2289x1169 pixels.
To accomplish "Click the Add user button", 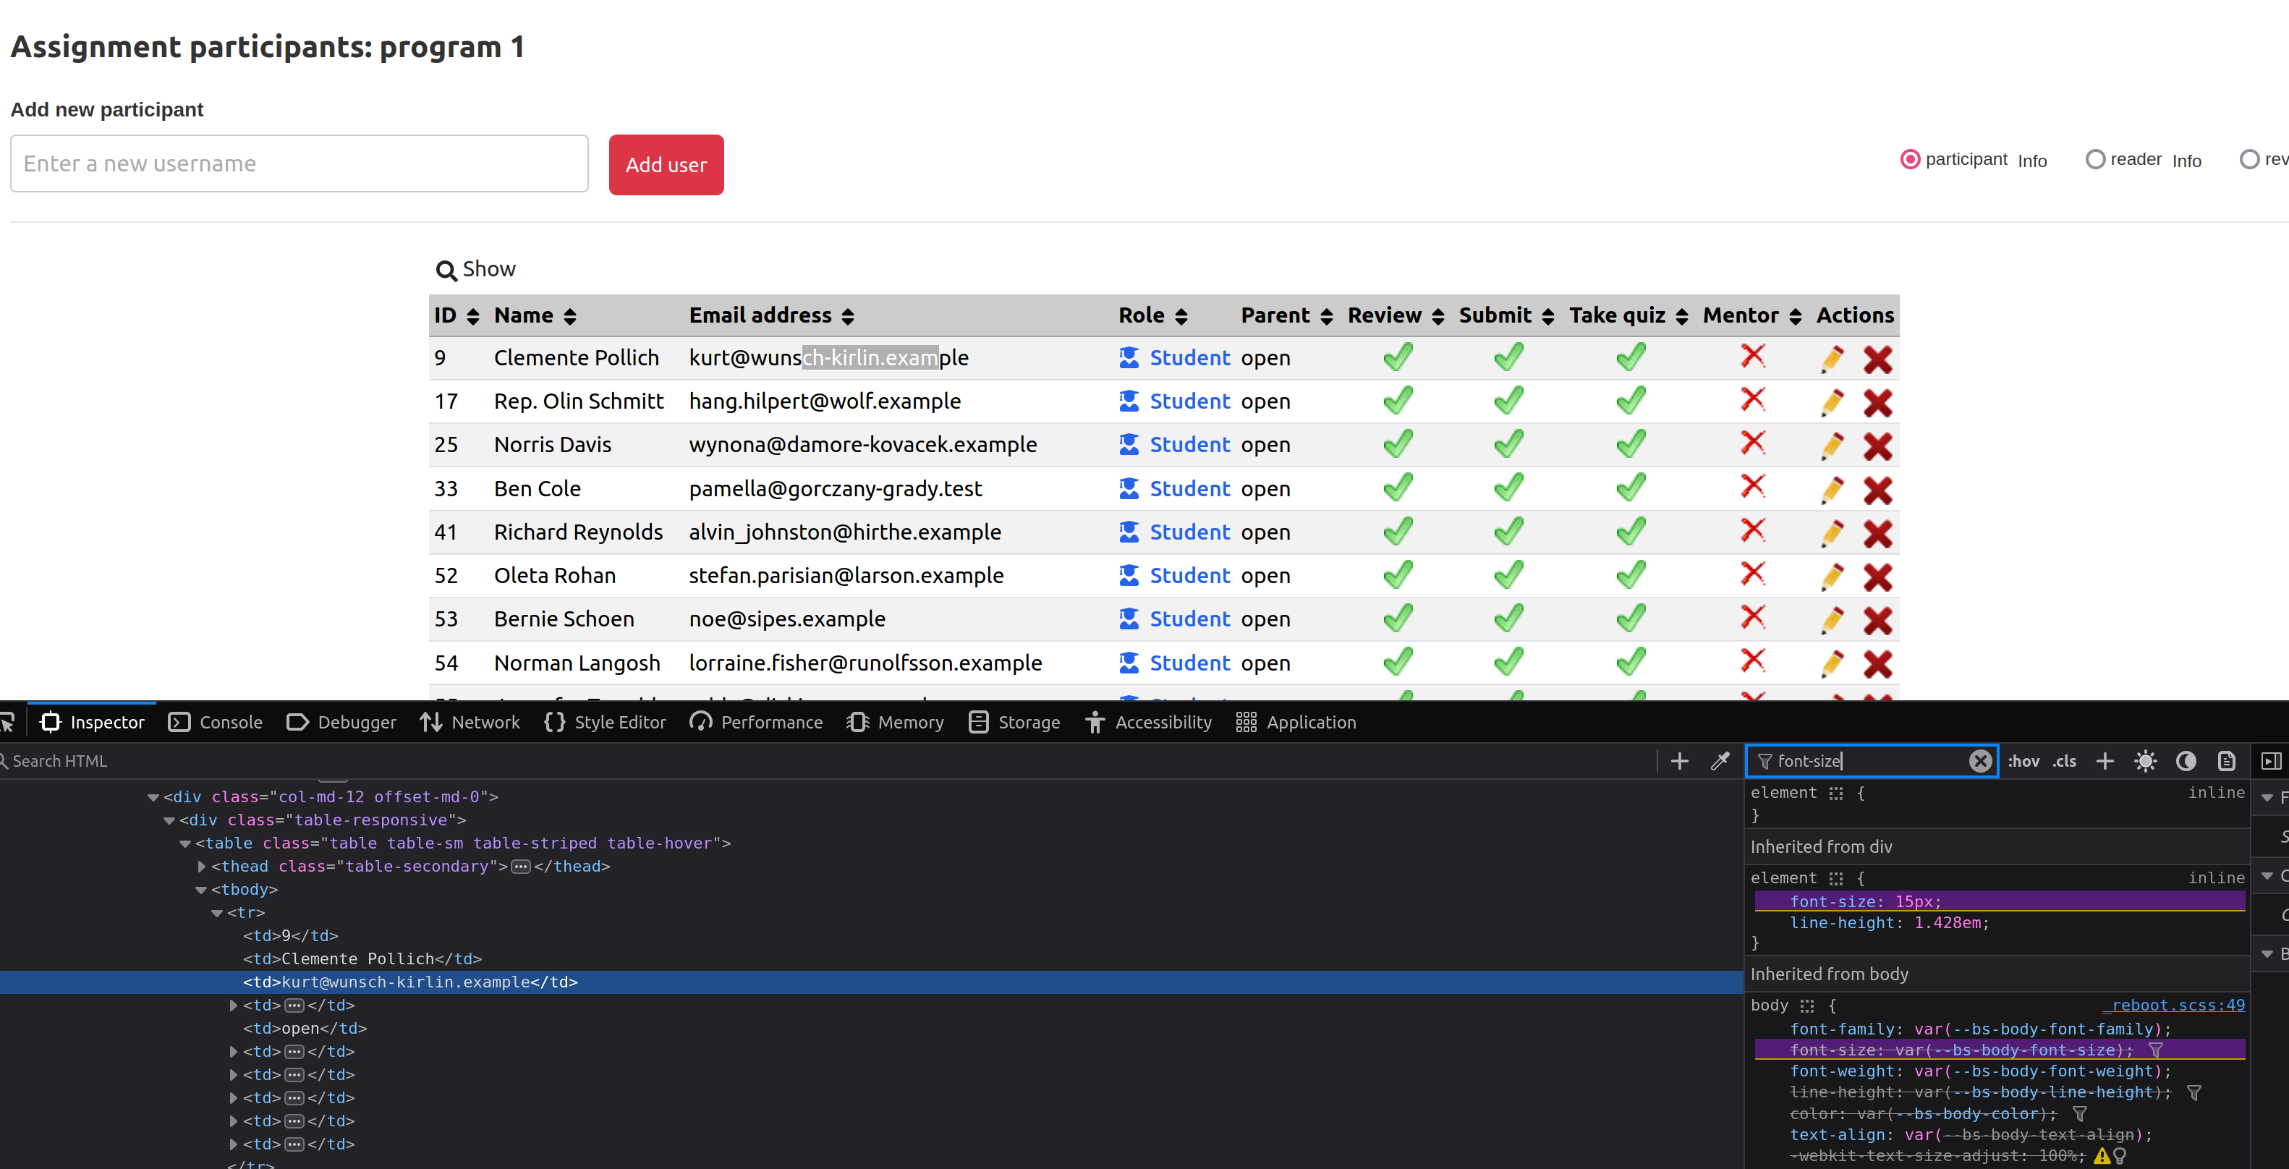I will tap(666, 165).
